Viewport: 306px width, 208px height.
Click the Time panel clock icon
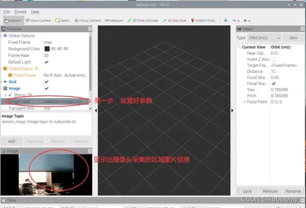pyautogui.click(x=4, y=200)
